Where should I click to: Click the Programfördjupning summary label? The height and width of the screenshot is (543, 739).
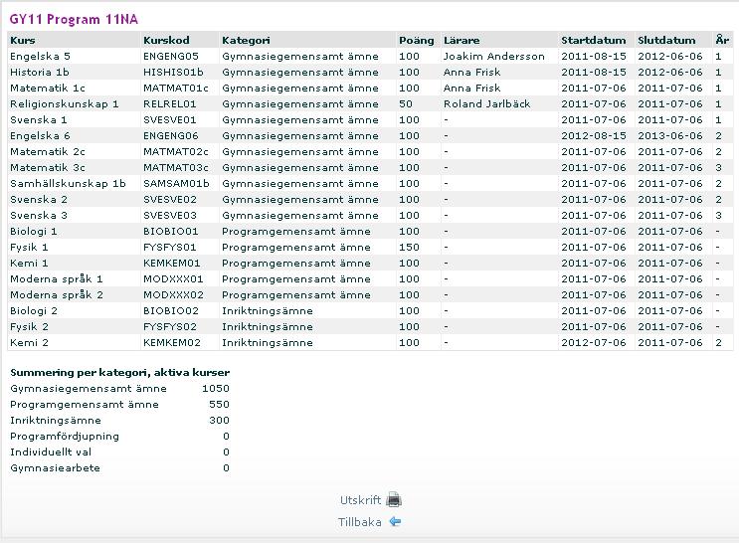tap(65, 437)
